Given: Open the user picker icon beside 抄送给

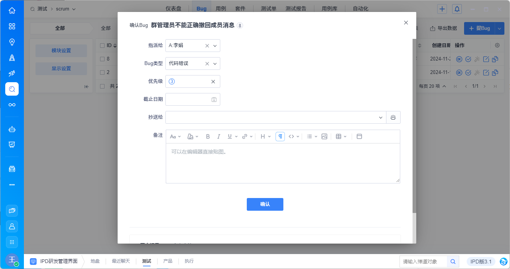Looking at the screenshot, I should pos(393,117).
